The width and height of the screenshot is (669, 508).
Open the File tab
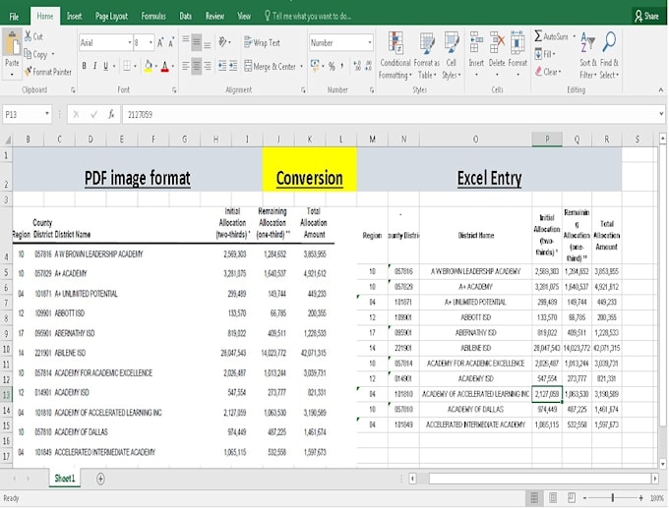pos(14,16)
